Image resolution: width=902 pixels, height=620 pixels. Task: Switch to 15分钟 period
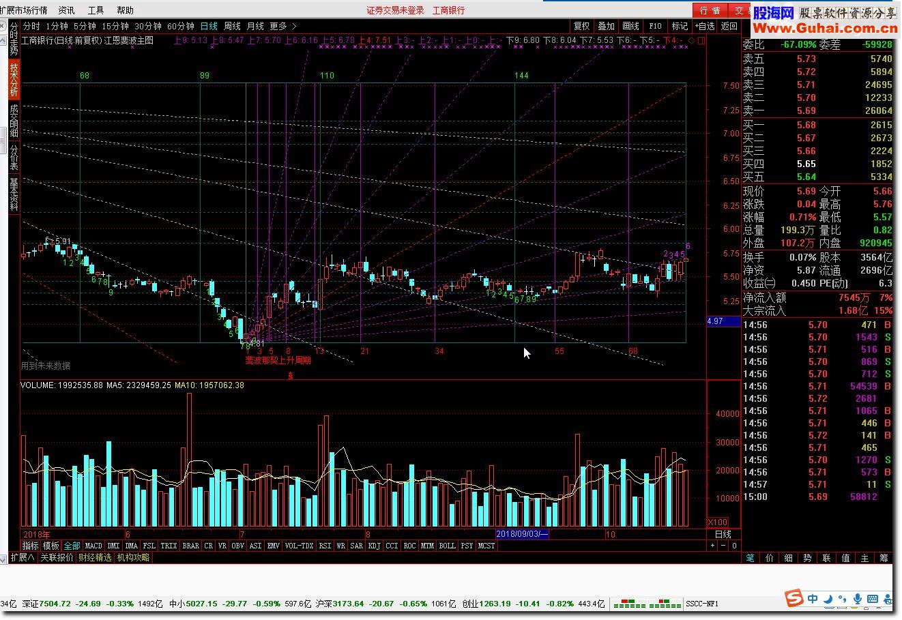pos(115,26)
